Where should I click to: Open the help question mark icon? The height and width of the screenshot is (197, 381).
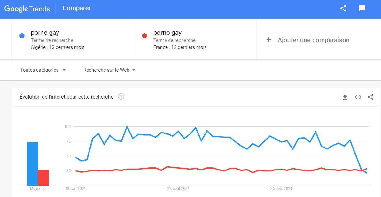[121, 97]
